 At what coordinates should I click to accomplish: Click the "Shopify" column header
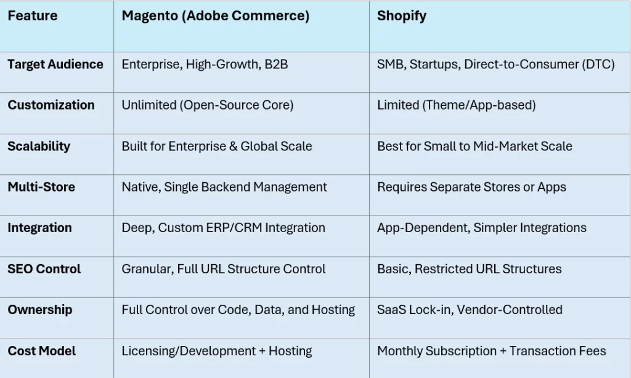tap(401, 17)
